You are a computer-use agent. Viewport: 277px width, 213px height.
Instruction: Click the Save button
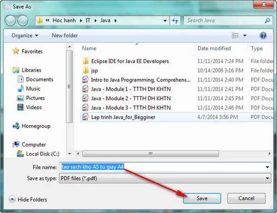(202, 198)
